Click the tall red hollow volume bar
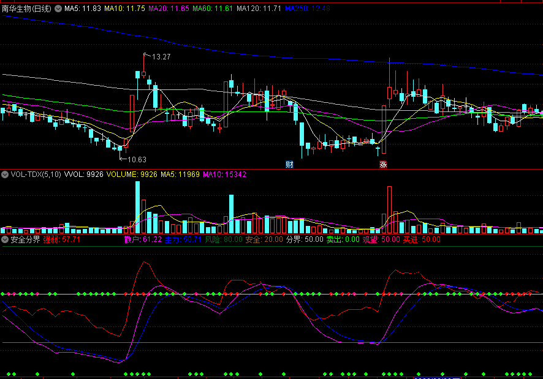This screenshot has height=379, width=543. (x=389, y=209)
